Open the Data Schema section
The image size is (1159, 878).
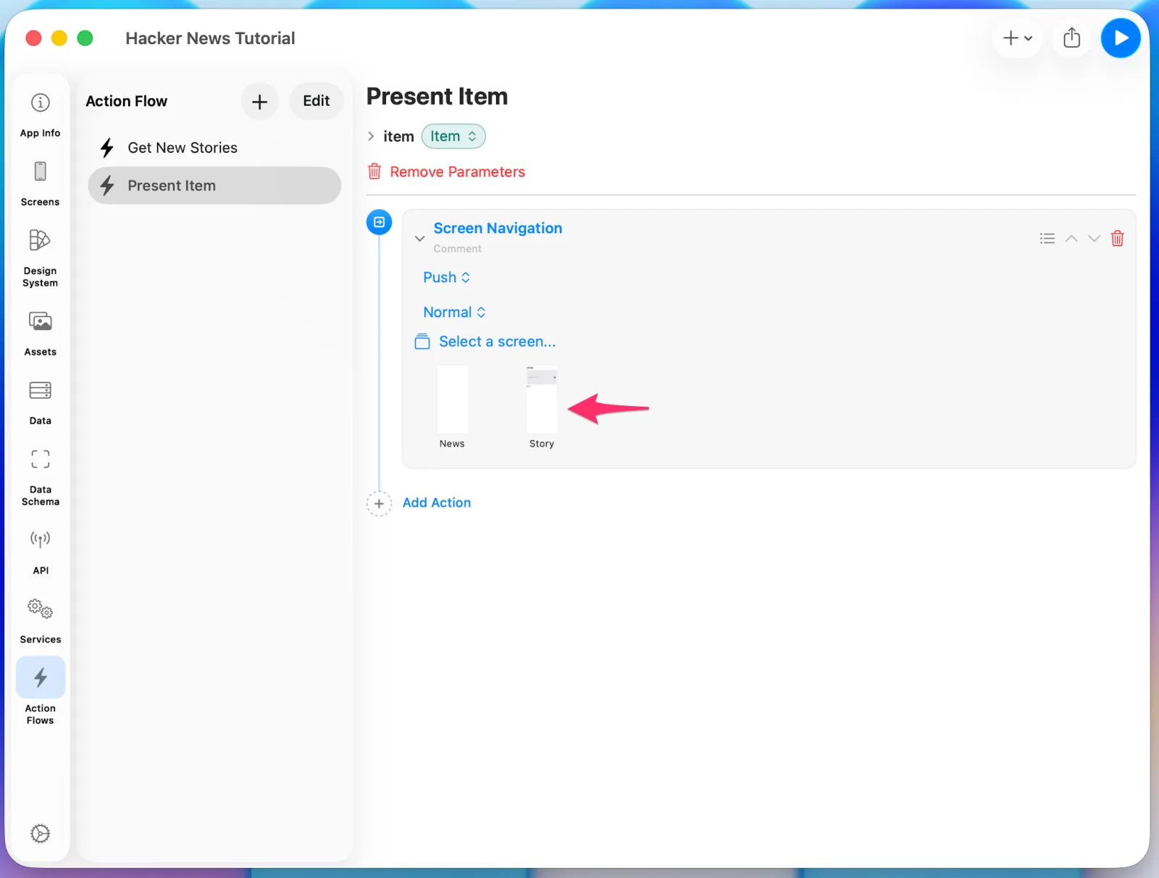[x=40, y=476]
